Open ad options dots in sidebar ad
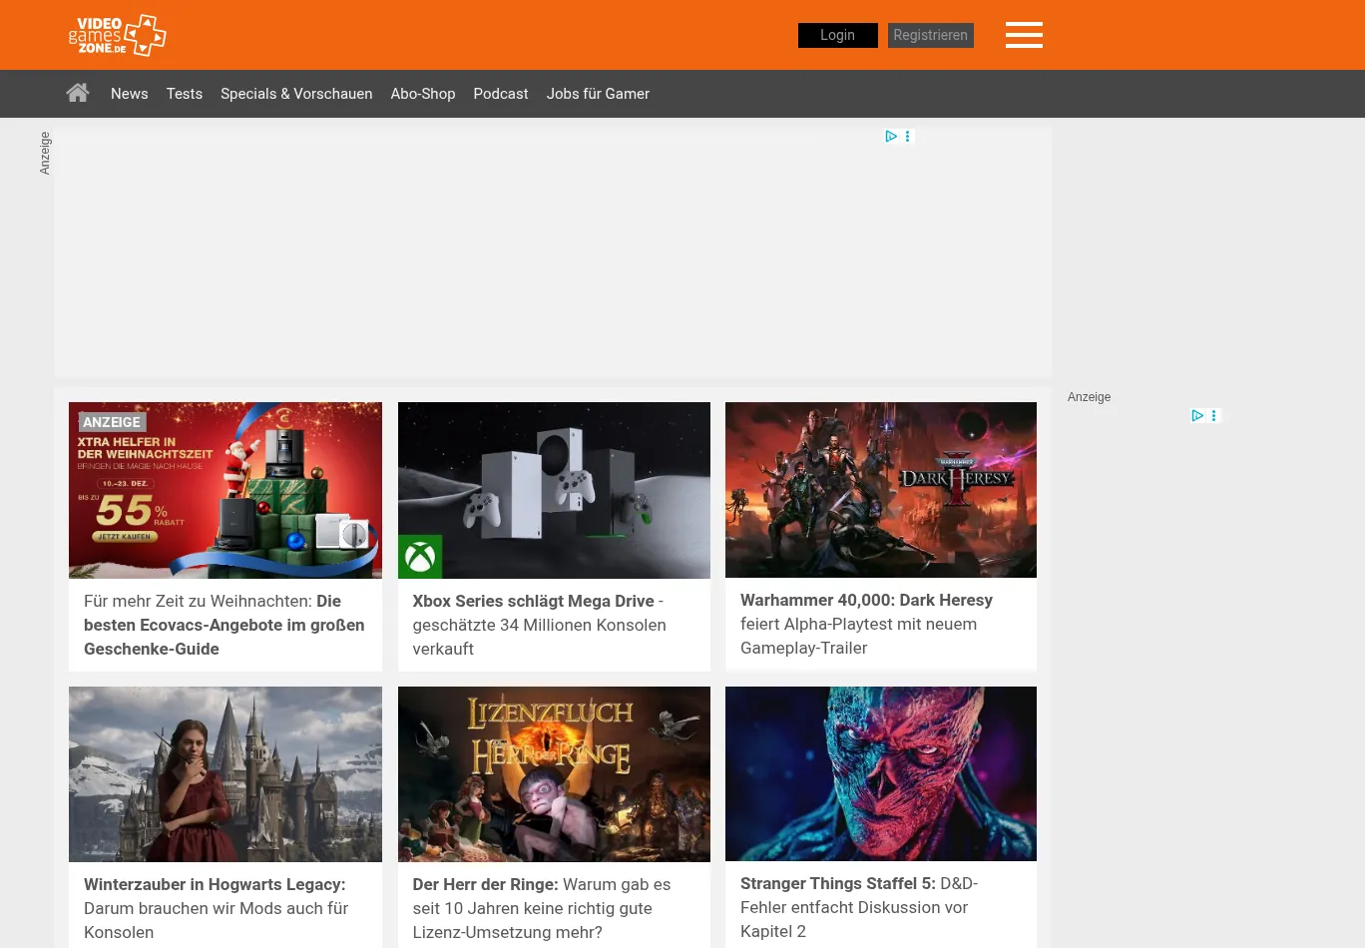1365x948 pixels. click(1213, 416)
